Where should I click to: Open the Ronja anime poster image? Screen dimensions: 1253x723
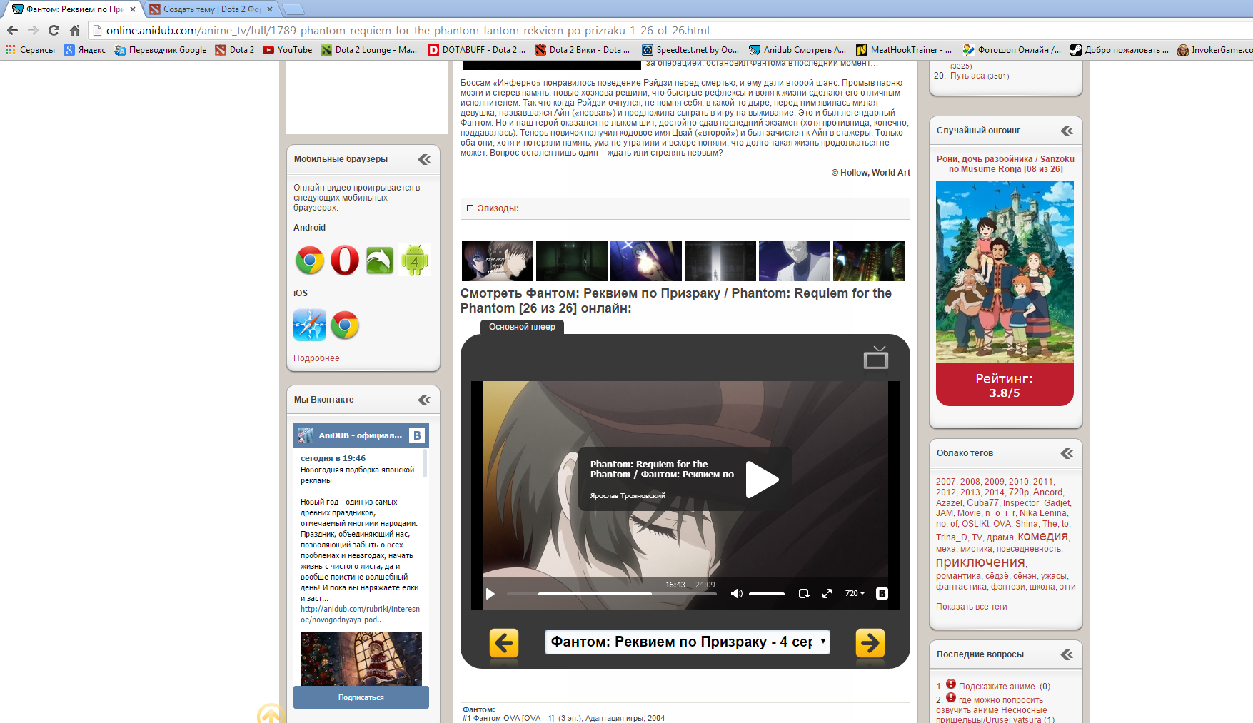tap(1005, 272)
